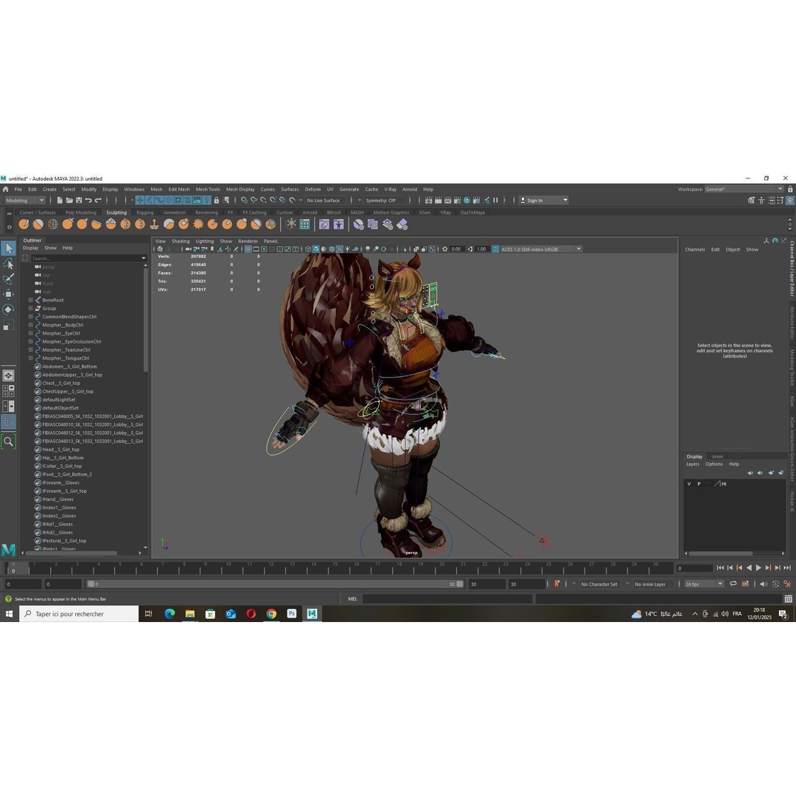
Task: Click the Save Scene disk icon
Action: point(79,200)
